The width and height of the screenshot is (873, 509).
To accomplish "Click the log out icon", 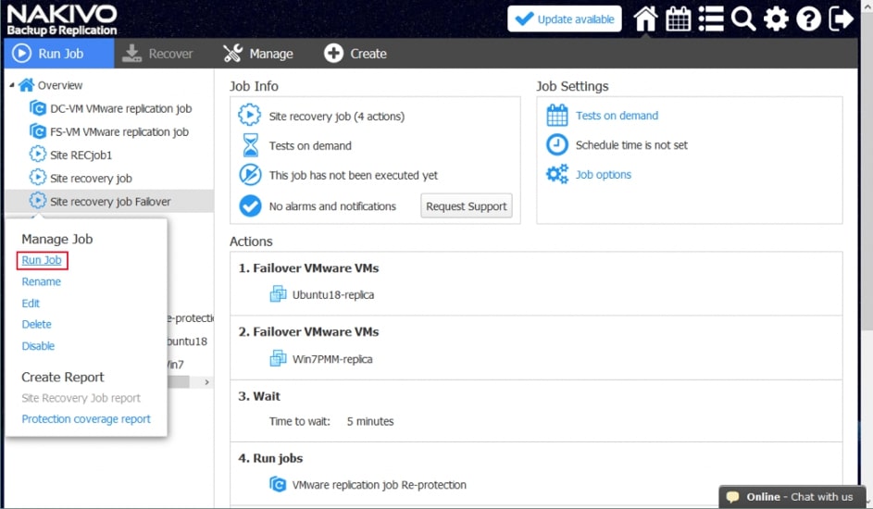I will [x=842, y=19].
